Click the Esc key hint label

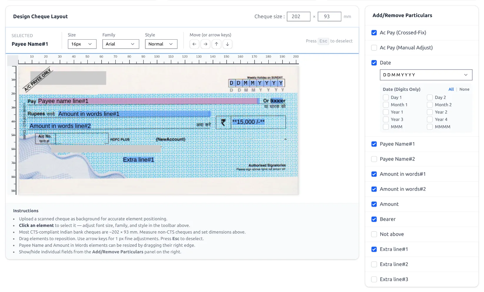coord(323,41)
